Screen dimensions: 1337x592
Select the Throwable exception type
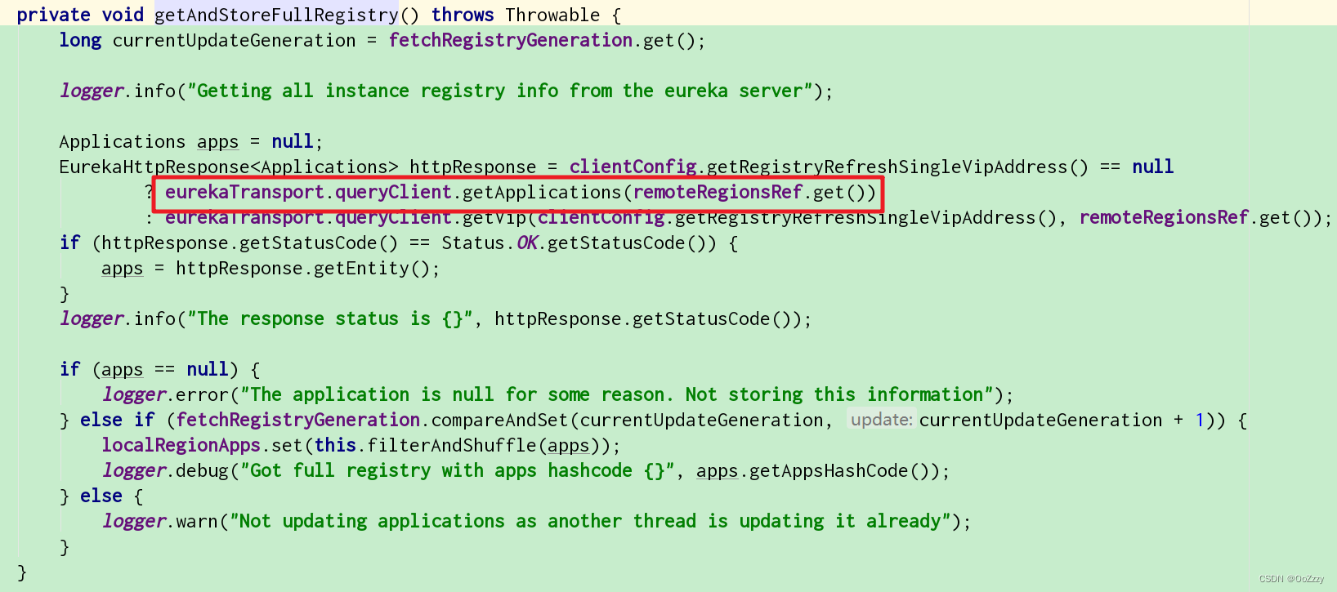point(552,15)
